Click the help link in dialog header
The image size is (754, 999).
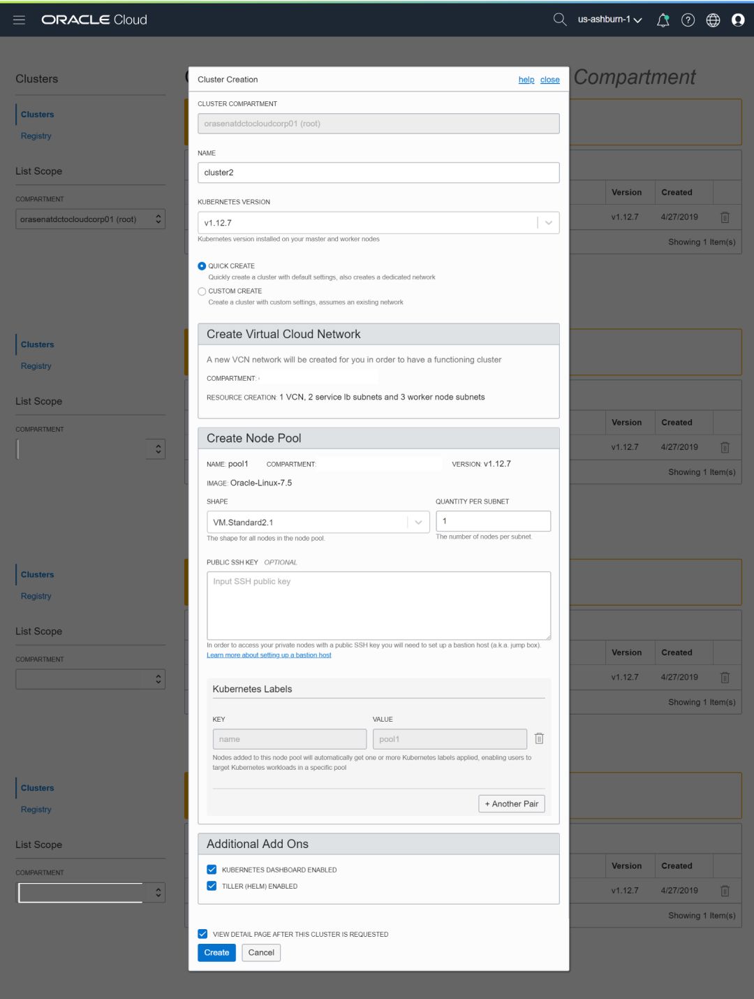526,80
